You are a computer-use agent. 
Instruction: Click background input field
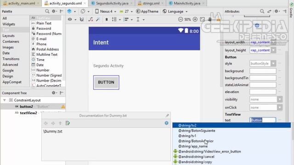point(263,71)
